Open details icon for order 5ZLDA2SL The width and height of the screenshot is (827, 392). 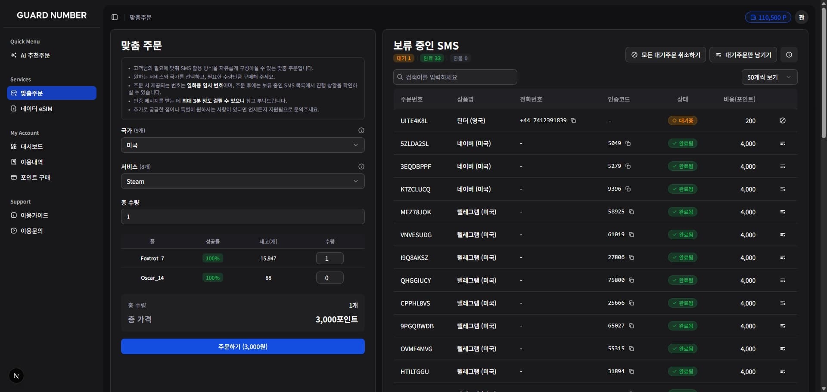[x=782, y=143]
